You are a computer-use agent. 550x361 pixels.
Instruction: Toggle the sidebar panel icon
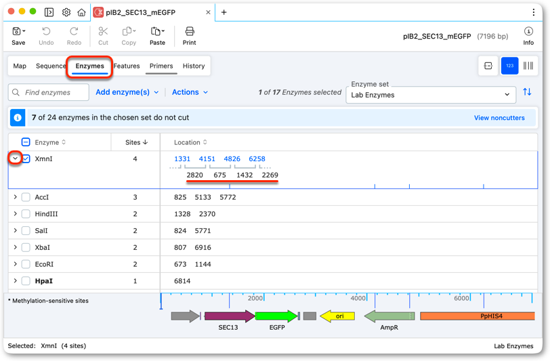click(49, 12)
